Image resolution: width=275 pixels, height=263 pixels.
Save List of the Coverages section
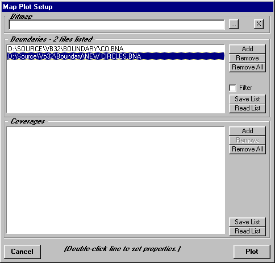tap(247, 222)
